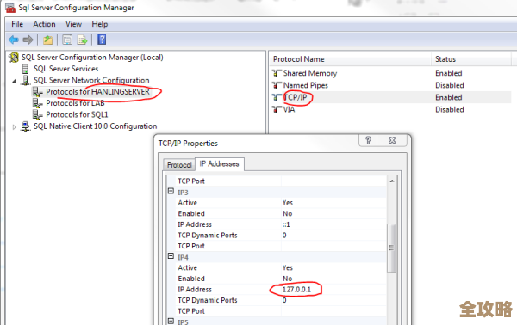
Task: Click the VIA protocol icon
Action: (x=277, y=109)
